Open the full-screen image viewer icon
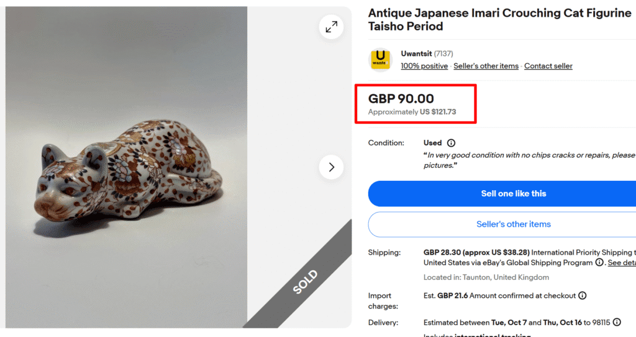Screen dimensions: 636x337 [x=331, y=27]
